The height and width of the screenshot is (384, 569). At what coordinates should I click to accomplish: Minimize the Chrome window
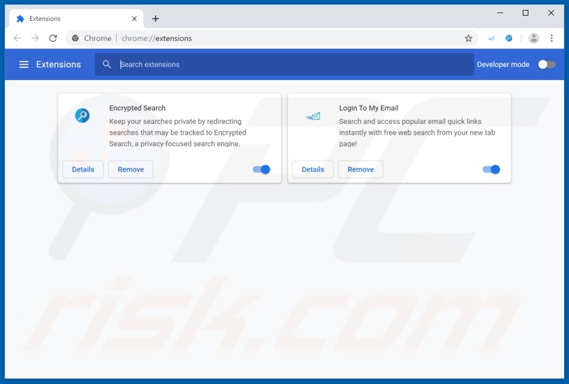[500, 13]
